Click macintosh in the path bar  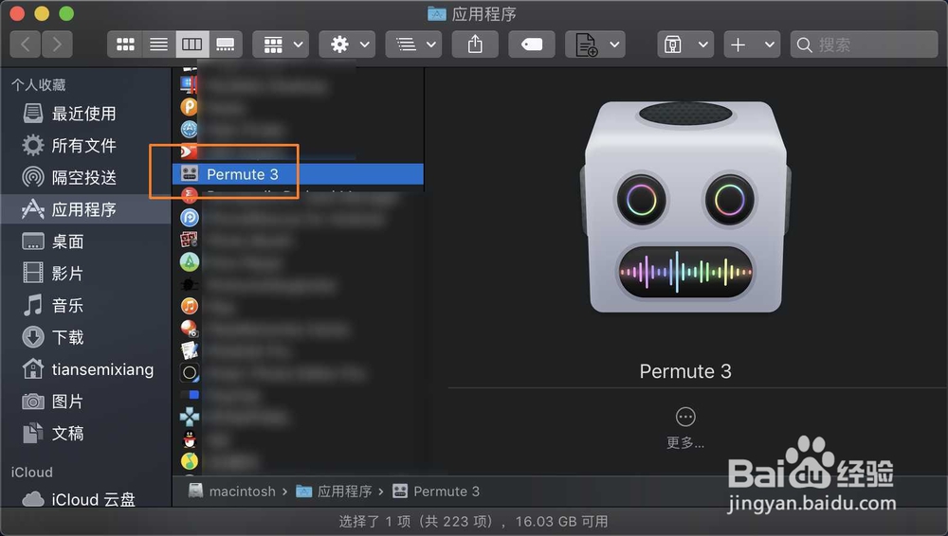click(233, 491)
